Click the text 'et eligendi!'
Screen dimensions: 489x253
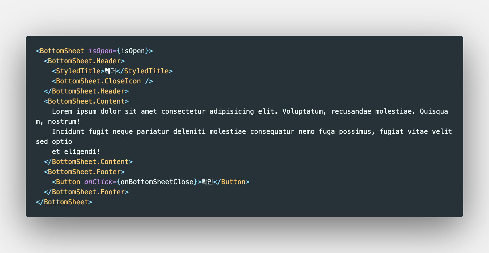pos(76,152)
